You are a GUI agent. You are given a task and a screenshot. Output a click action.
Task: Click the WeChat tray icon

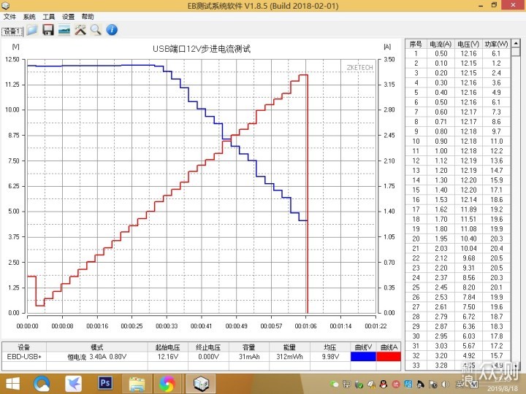pyautogui.click(x=334, y=384)
